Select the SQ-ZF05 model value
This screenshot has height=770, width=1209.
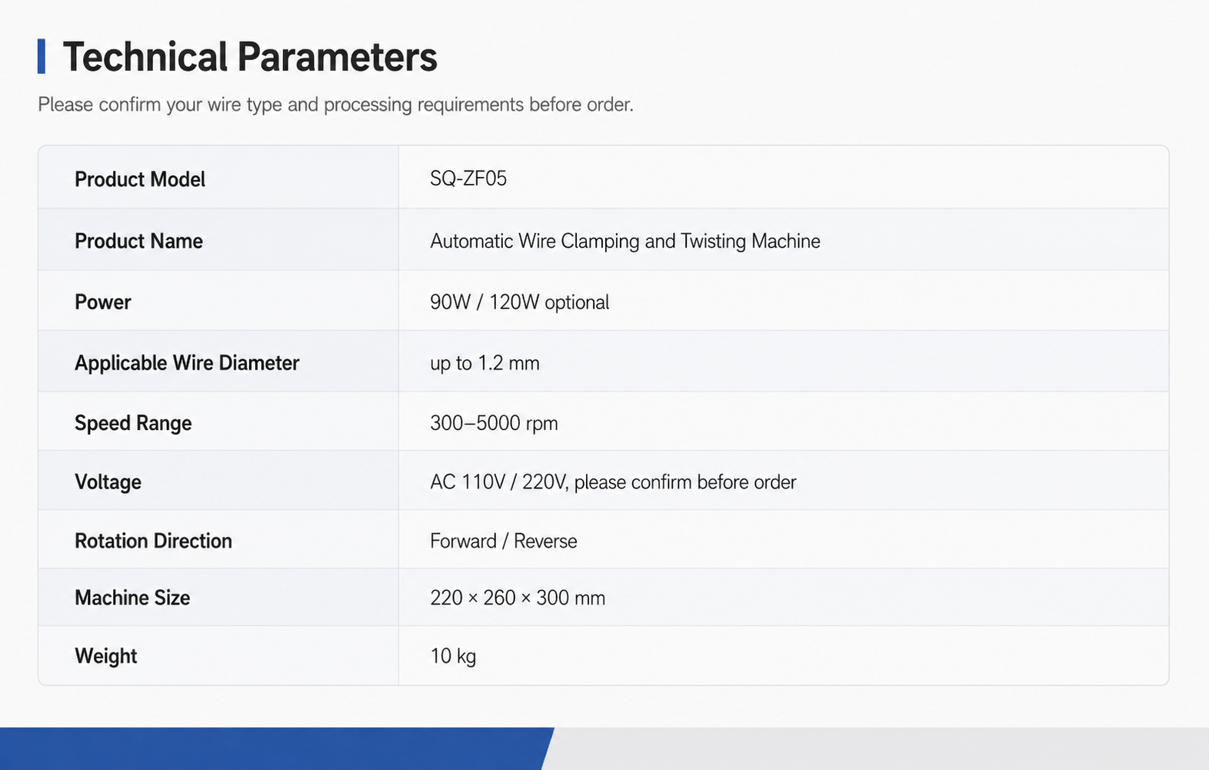[468, 178]
